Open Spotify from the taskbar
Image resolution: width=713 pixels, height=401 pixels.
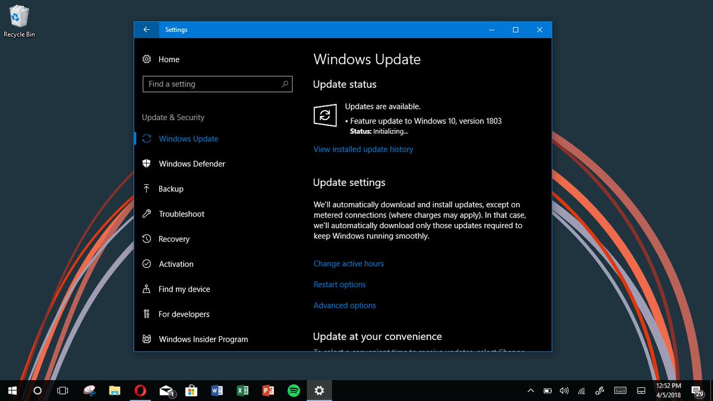coord(294,390)
